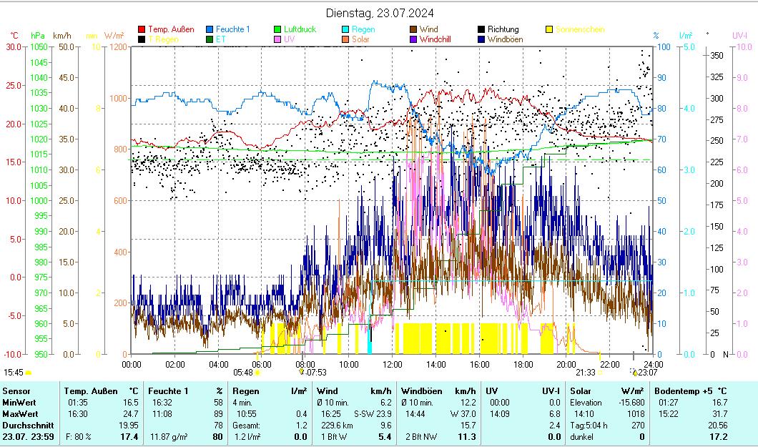Select the brown Wind legend square
Screen dimensions: 758x447
click(414, 29)
